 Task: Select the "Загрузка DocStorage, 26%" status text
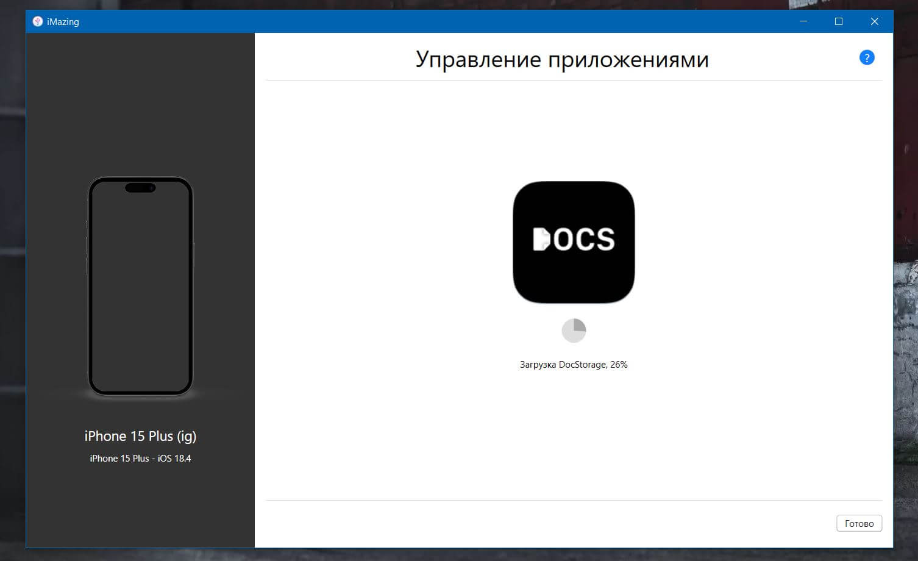tap(574, 365)
